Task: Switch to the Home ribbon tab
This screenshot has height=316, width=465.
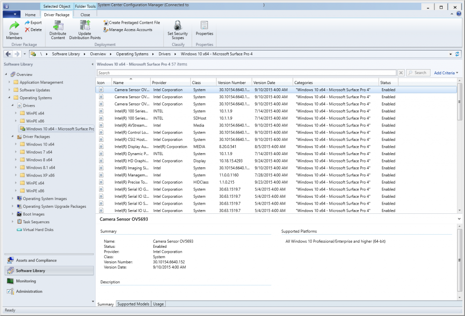Action: coord(30,15)
